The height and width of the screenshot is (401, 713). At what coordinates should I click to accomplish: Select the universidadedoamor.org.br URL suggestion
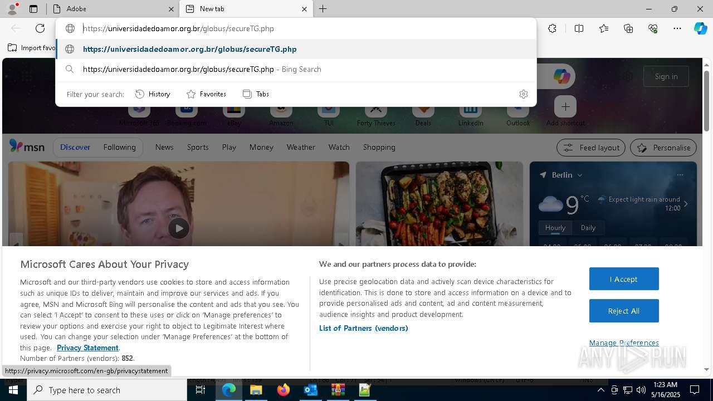click(296, 49)
